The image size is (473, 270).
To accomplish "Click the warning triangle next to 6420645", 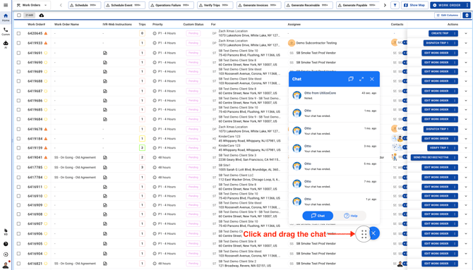I will coord(46,33).
